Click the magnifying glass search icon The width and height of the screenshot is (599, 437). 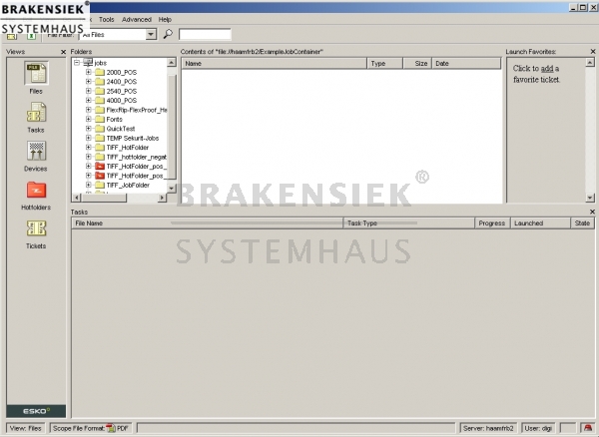(168, 34)
